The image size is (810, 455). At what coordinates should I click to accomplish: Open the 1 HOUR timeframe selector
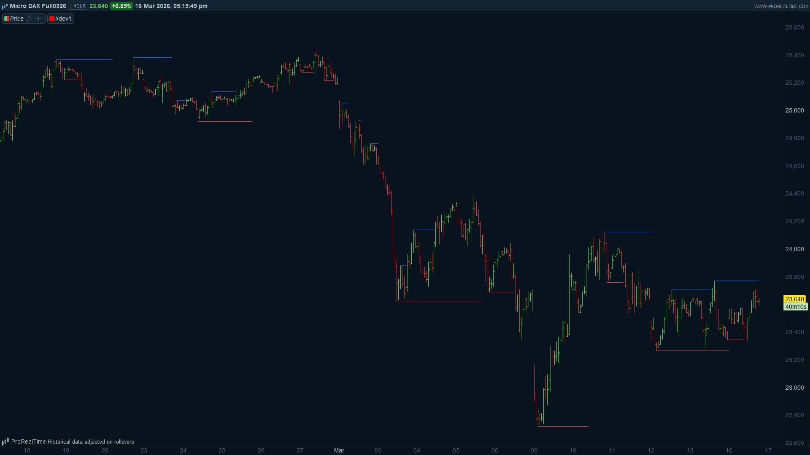[x=78, y=6]
